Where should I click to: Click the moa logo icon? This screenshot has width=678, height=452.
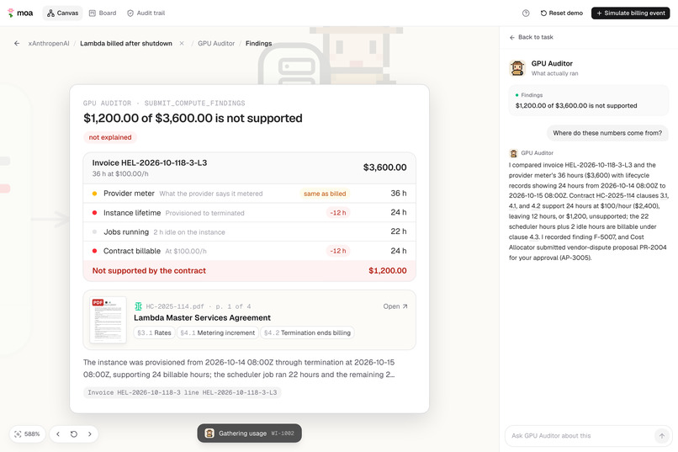(11, 13)
